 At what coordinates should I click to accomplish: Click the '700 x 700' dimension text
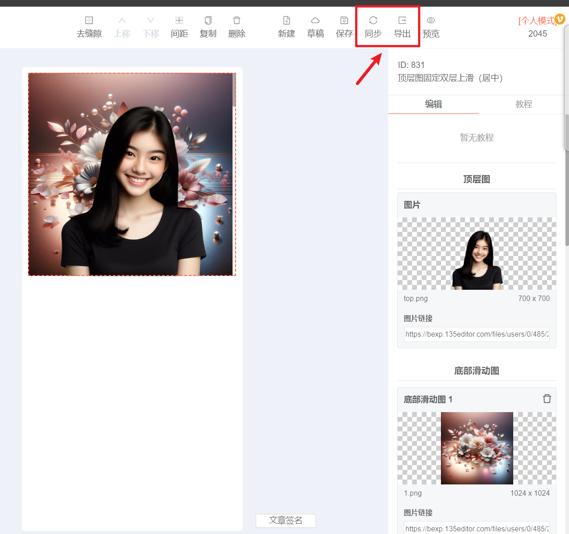click(x=534, y=298)
